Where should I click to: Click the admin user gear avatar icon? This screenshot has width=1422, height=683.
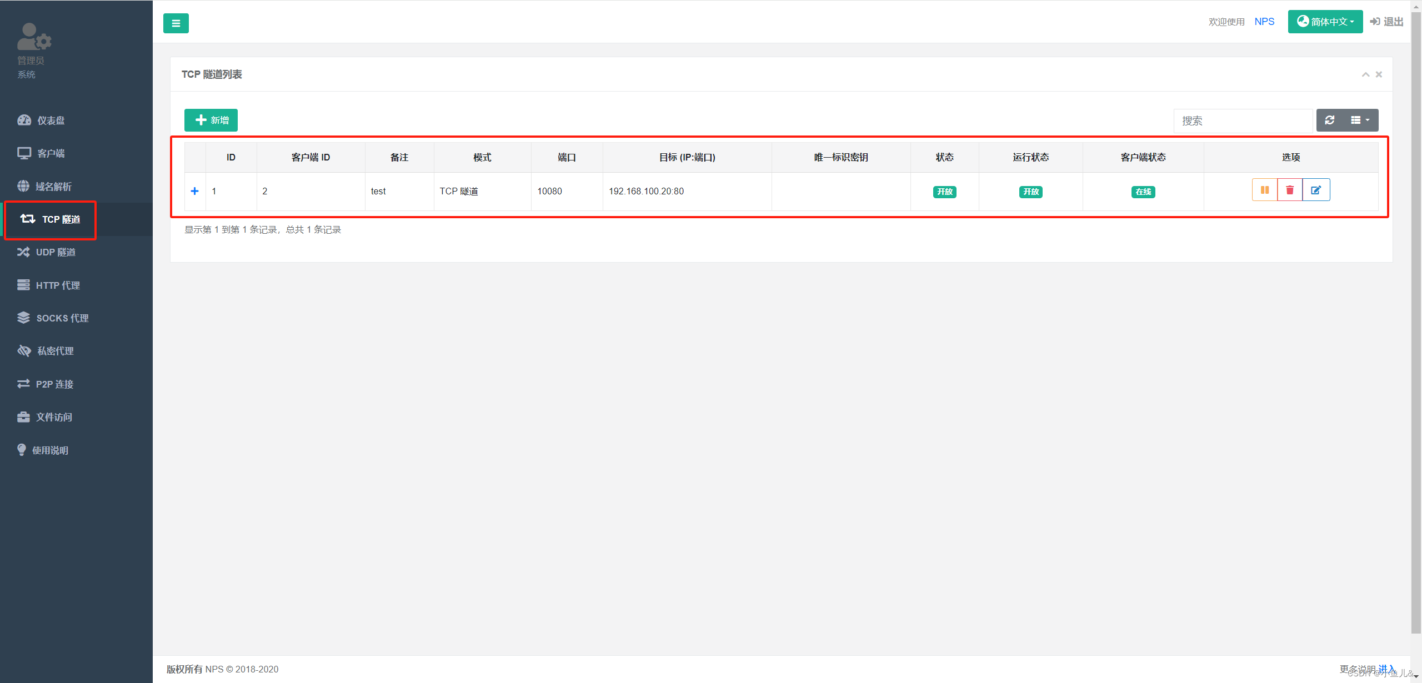click(34, 37)
